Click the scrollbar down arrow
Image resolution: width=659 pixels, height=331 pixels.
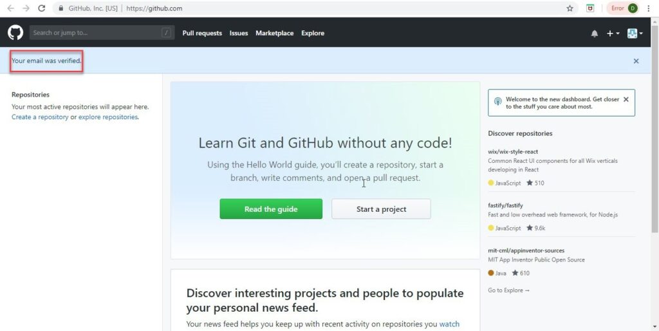(x=654, y=326)
